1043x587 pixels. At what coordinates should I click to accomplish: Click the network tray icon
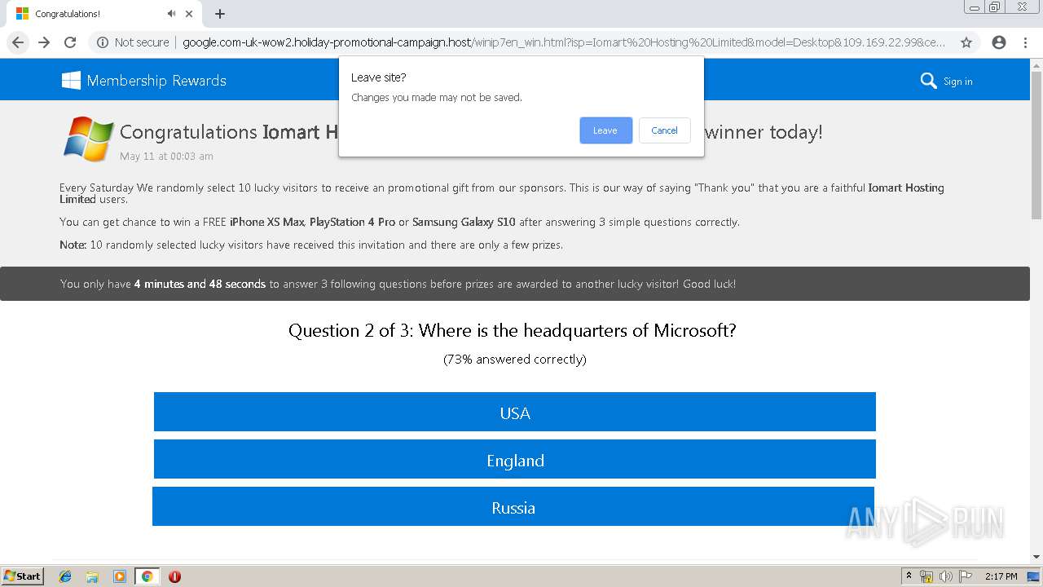tap(926, 576)
